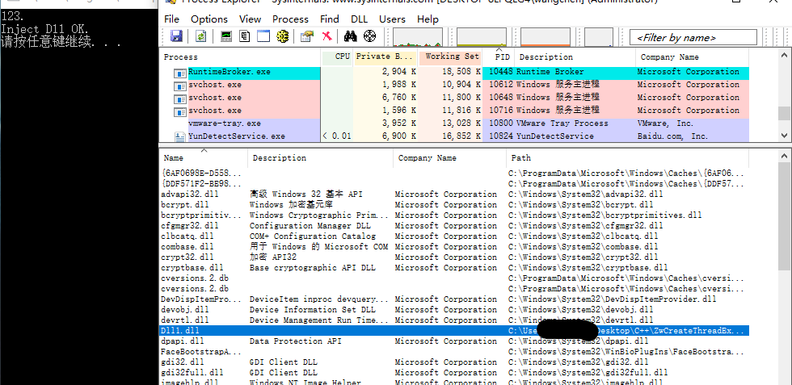Image resolution: width=792 pixels, height=385 pixels.
Task: Open Properties toolbar icon
Action: tap(306, 36)
